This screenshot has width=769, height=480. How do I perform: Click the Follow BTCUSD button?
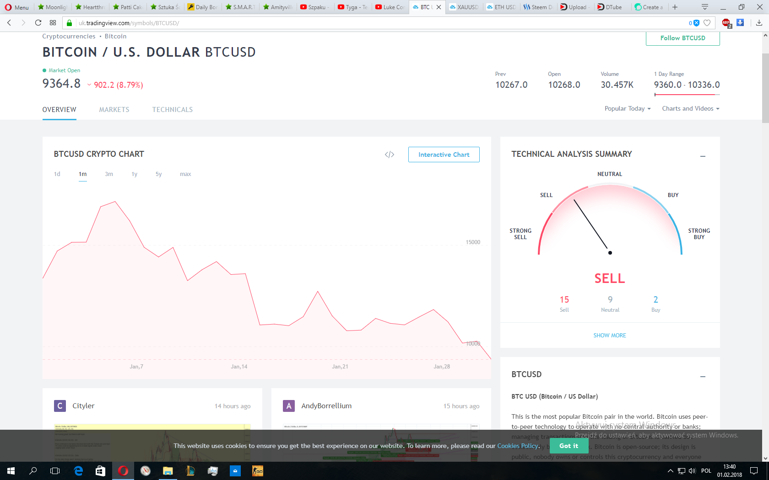click(x=683, y=38)
